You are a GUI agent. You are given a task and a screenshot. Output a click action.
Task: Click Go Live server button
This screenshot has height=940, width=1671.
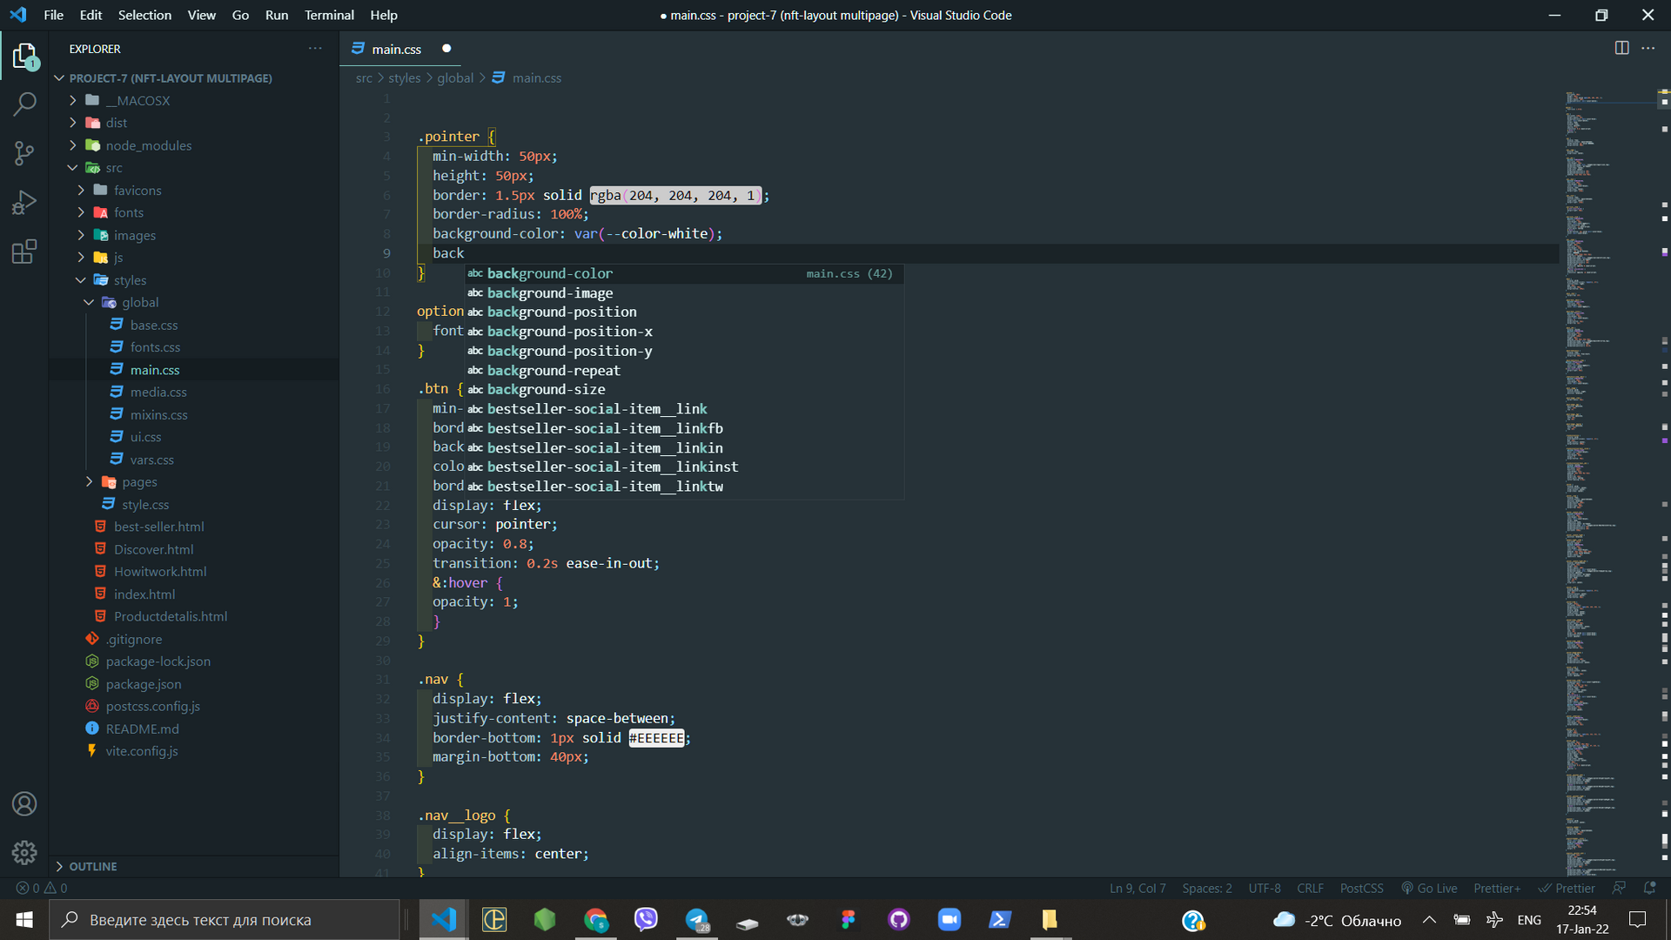[1429, 888]
